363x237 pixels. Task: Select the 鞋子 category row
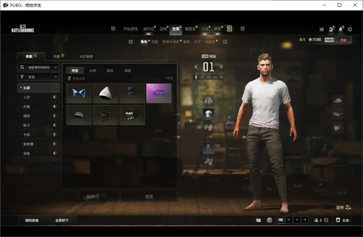click(38, 125)
